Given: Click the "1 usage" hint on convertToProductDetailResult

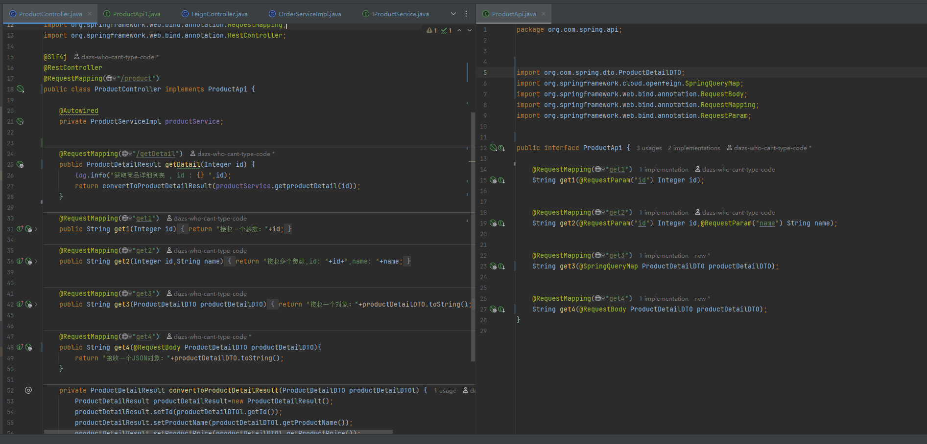Looking at the screenshot, I should 445,391.
